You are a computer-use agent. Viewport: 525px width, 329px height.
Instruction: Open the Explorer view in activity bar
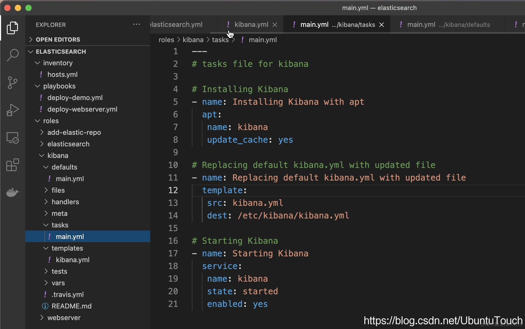(x=12, y=28)
